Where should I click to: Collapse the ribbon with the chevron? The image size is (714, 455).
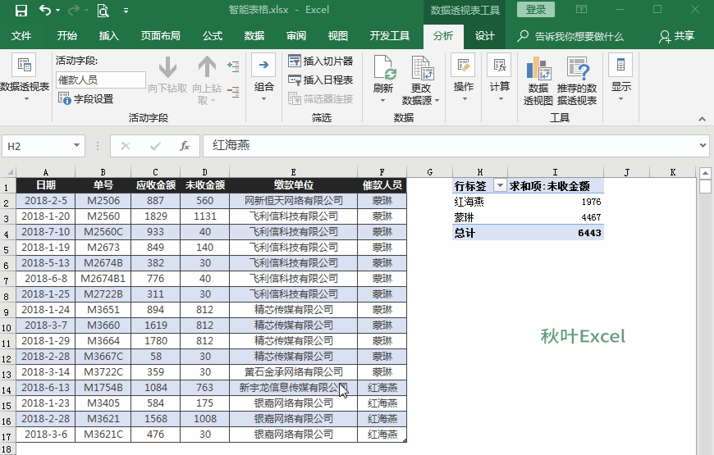pos(703,119)
